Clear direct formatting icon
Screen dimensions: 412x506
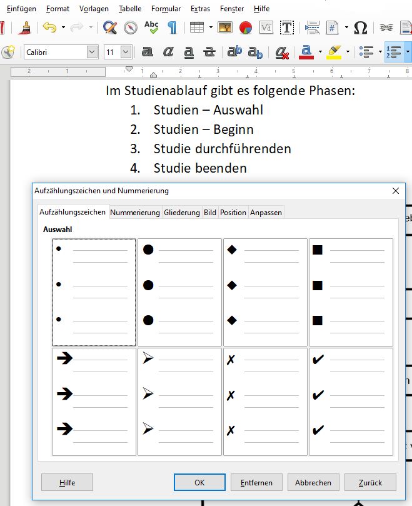[282, 53]
